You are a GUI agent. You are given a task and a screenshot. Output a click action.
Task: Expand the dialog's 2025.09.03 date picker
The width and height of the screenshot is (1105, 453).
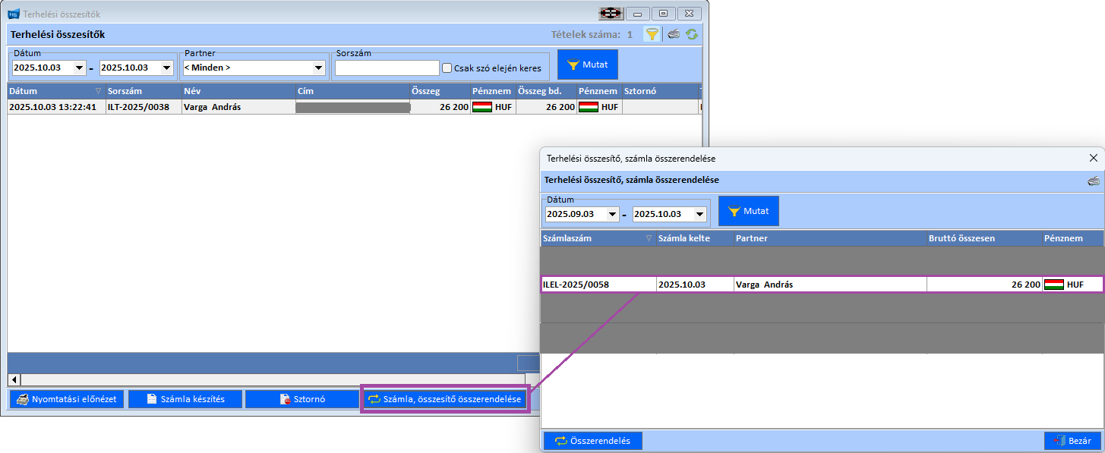click(612, 215)
